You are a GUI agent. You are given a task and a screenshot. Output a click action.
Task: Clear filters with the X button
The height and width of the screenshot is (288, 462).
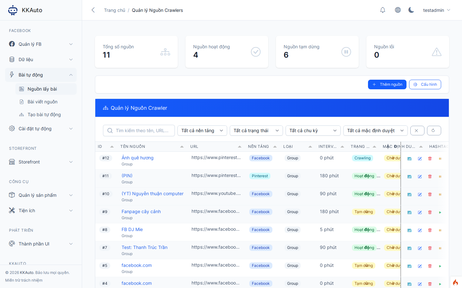pyautogui.click(x=417, y=131)
